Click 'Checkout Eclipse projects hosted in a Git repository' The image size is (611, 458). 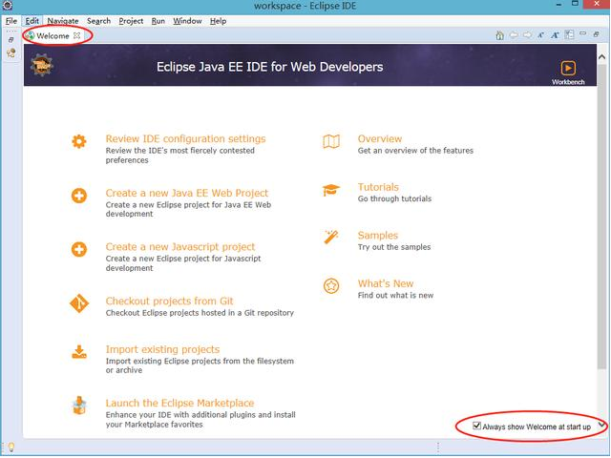point(200,313)
